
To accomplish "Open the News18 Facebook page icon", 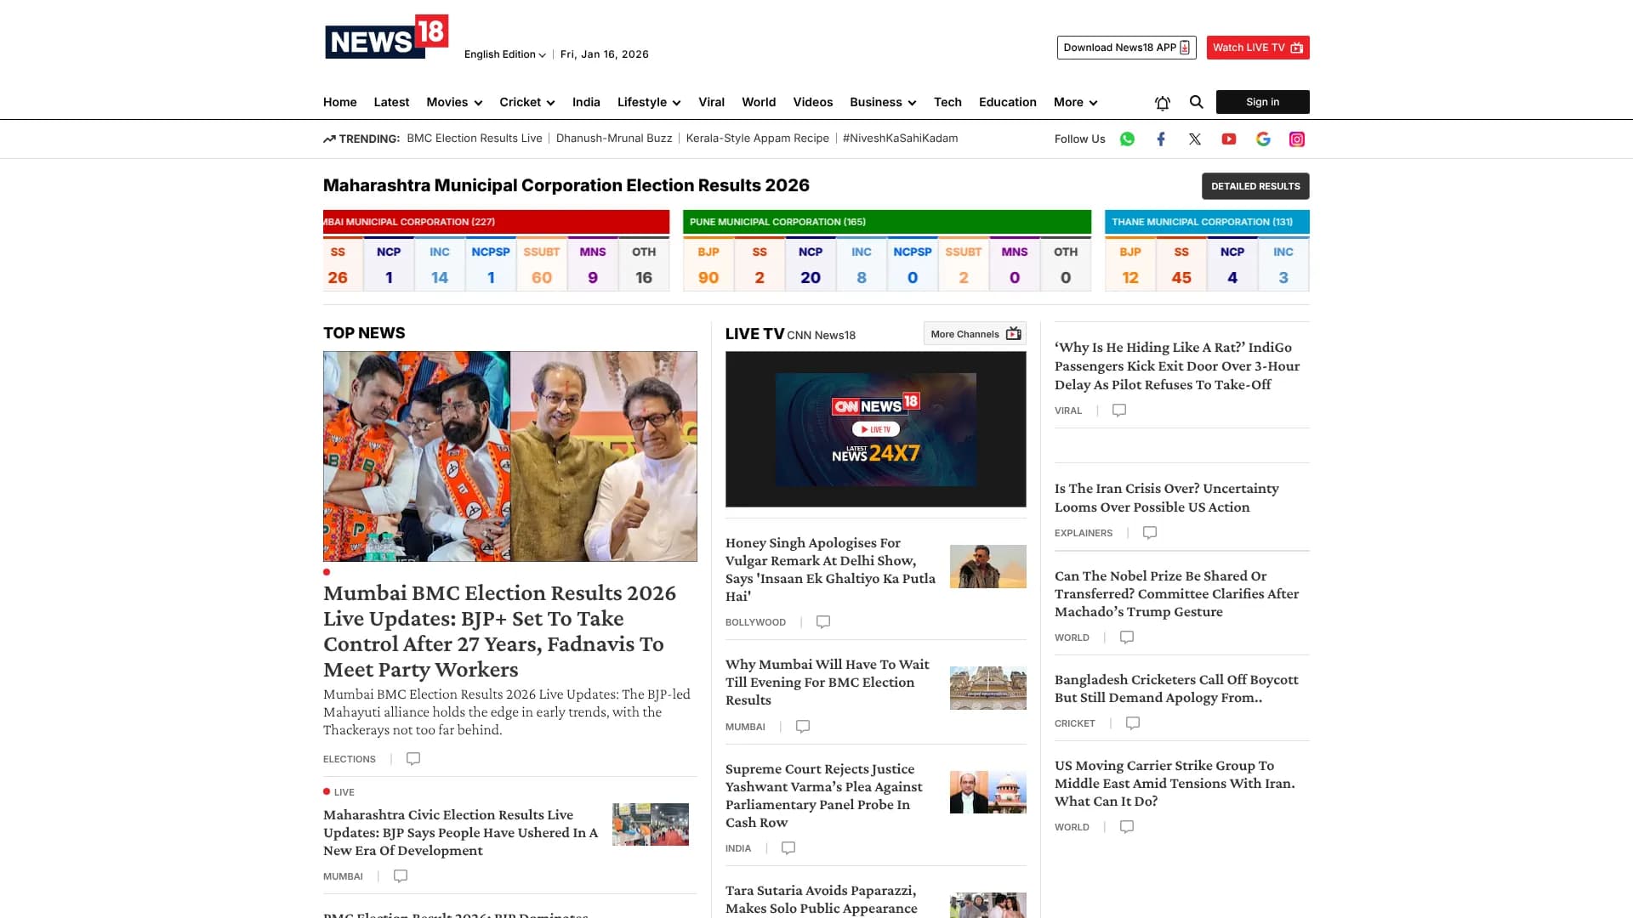I will [1161, 139].
